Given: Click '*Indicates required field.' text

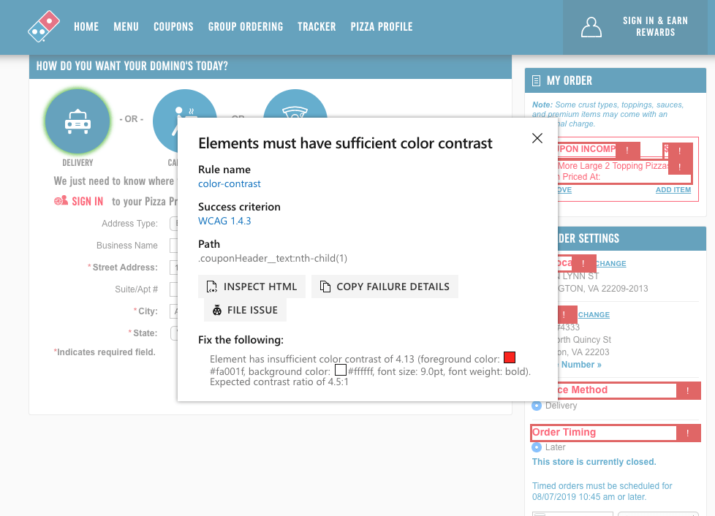Looking at the screenshot, I should (105, 352).
